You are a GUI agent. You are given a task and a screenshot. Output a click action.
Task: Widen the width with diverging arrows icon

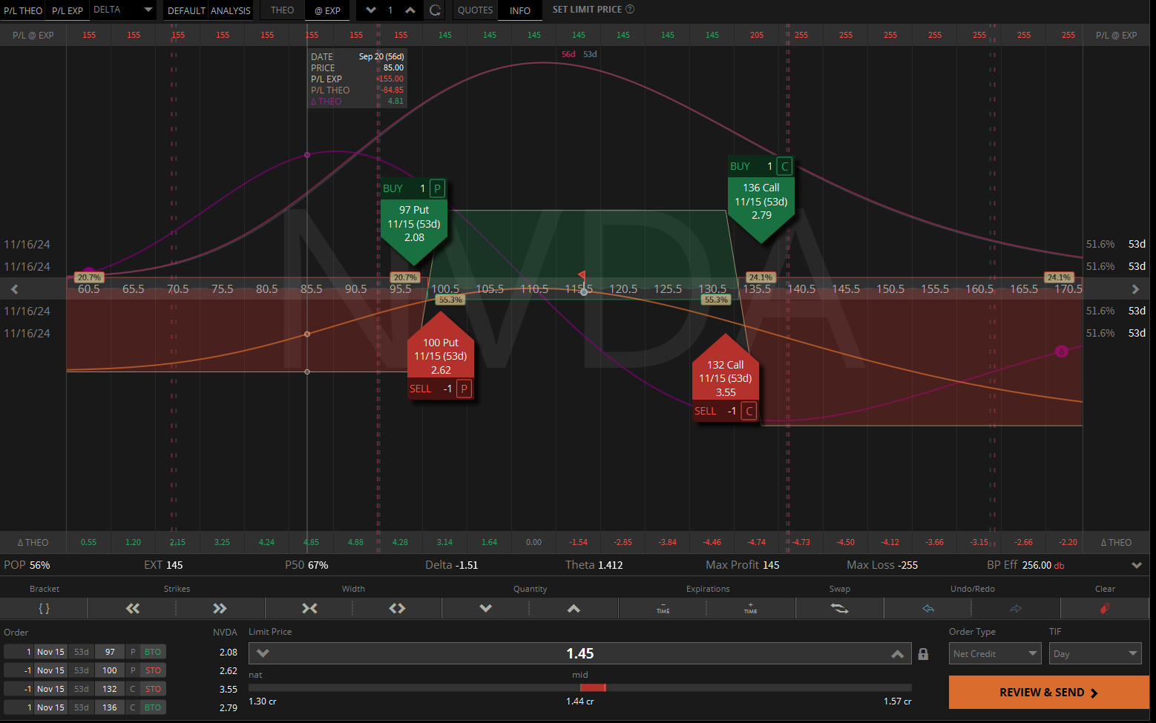397,608
